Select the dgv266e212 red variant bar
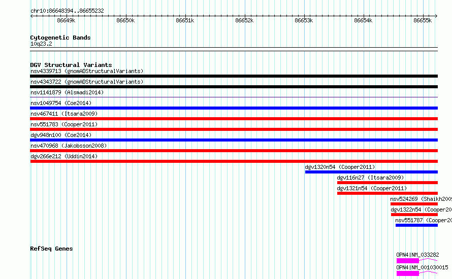 click(234, 161)
